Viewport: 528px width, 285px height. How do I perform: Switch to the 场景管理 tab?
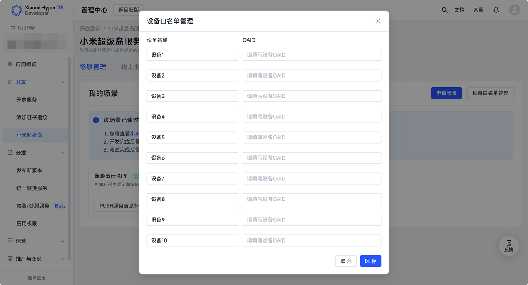coord(93,67)
